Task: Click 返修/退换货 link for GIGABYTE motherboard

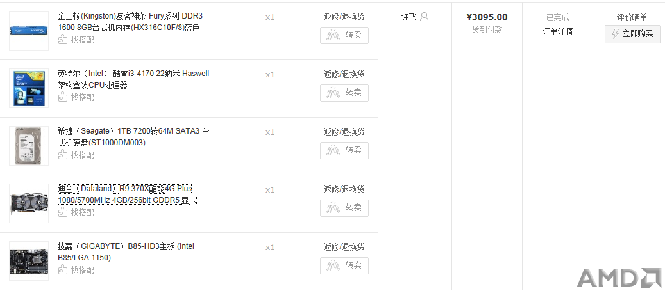Action: coord(344,247)
